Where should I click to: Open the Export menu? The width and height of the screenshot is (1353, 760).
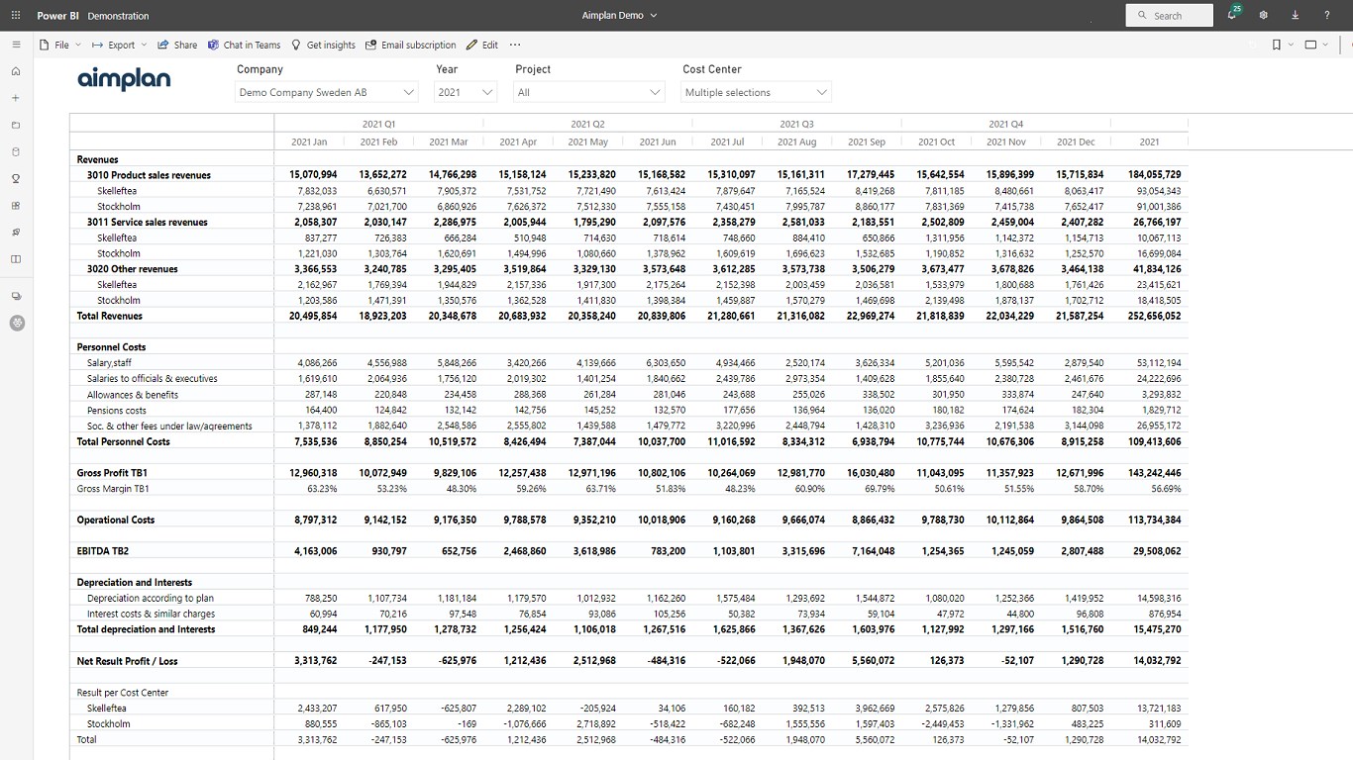tap(119, 45)
